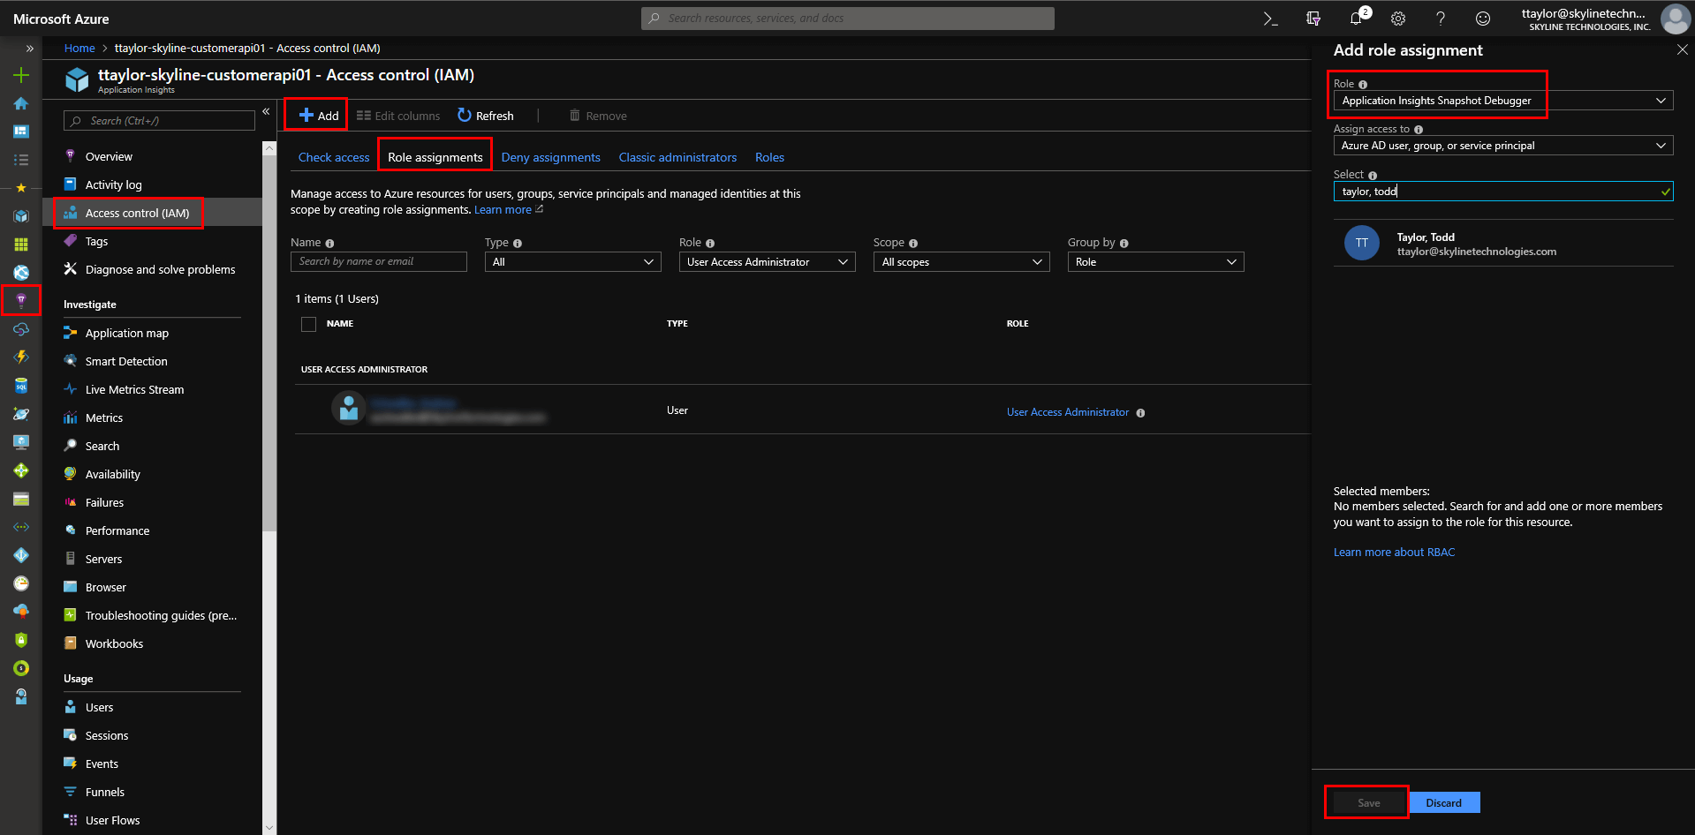Open the directory and subscription filter
Screen dimensions: 1695x835
(1313, 19)
